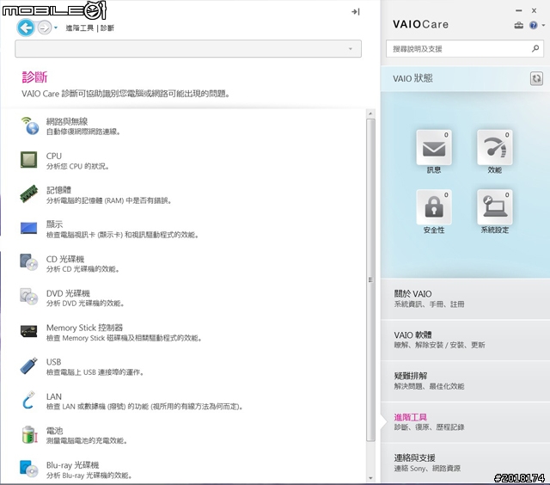Click the text 分析您 CPU 的狀況。

coord(77,166)
